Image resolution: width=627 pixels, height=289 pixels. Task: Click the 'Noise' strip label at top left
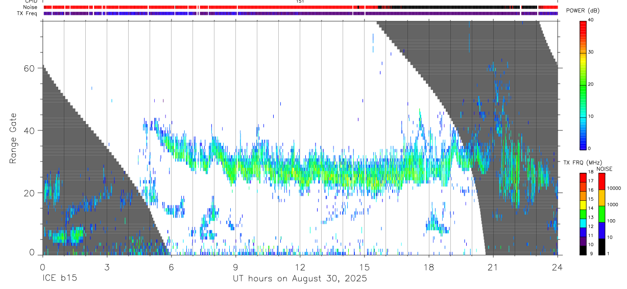click(x=31, y=7)
